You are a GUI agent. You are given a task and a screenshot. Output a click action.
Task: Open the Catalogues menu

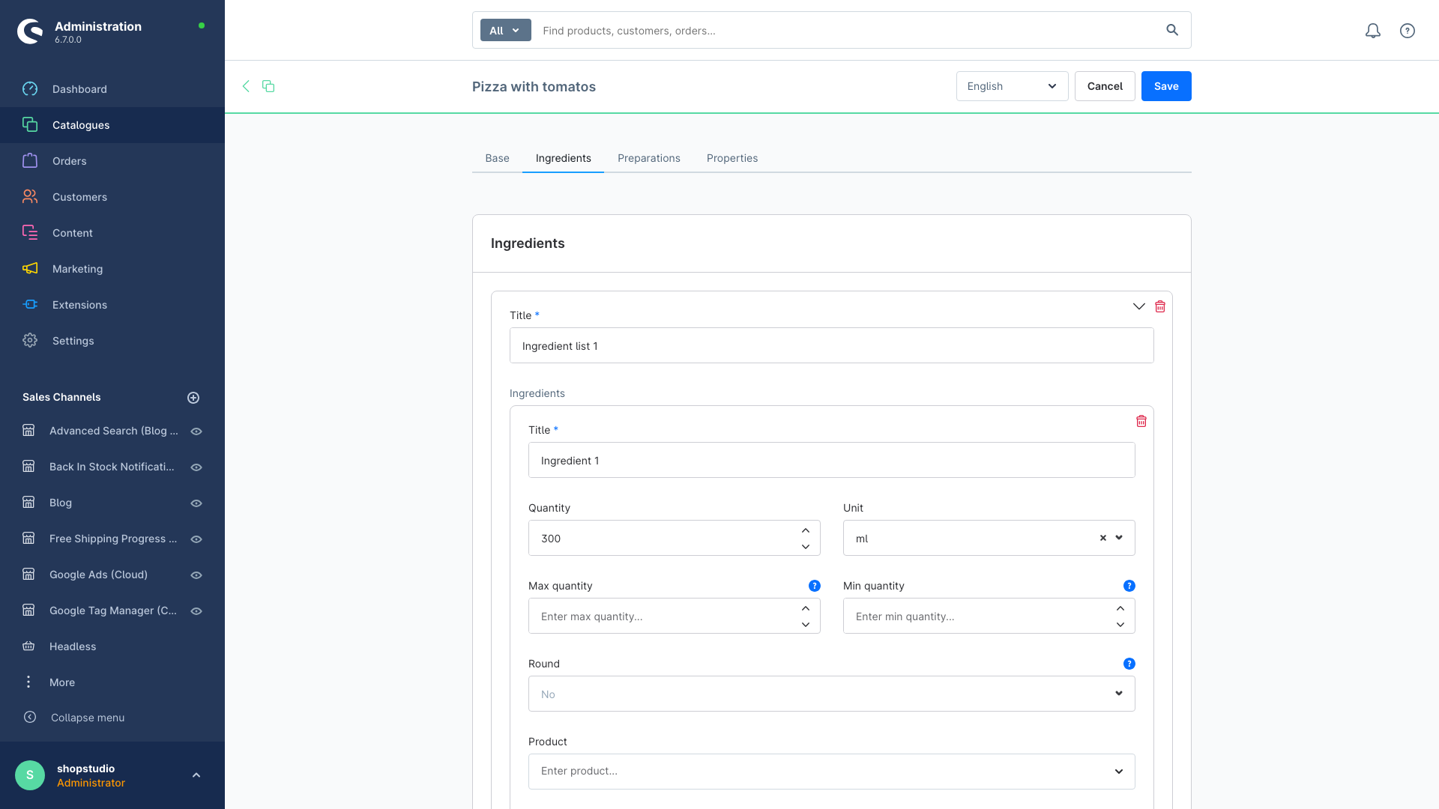[112, 125]
